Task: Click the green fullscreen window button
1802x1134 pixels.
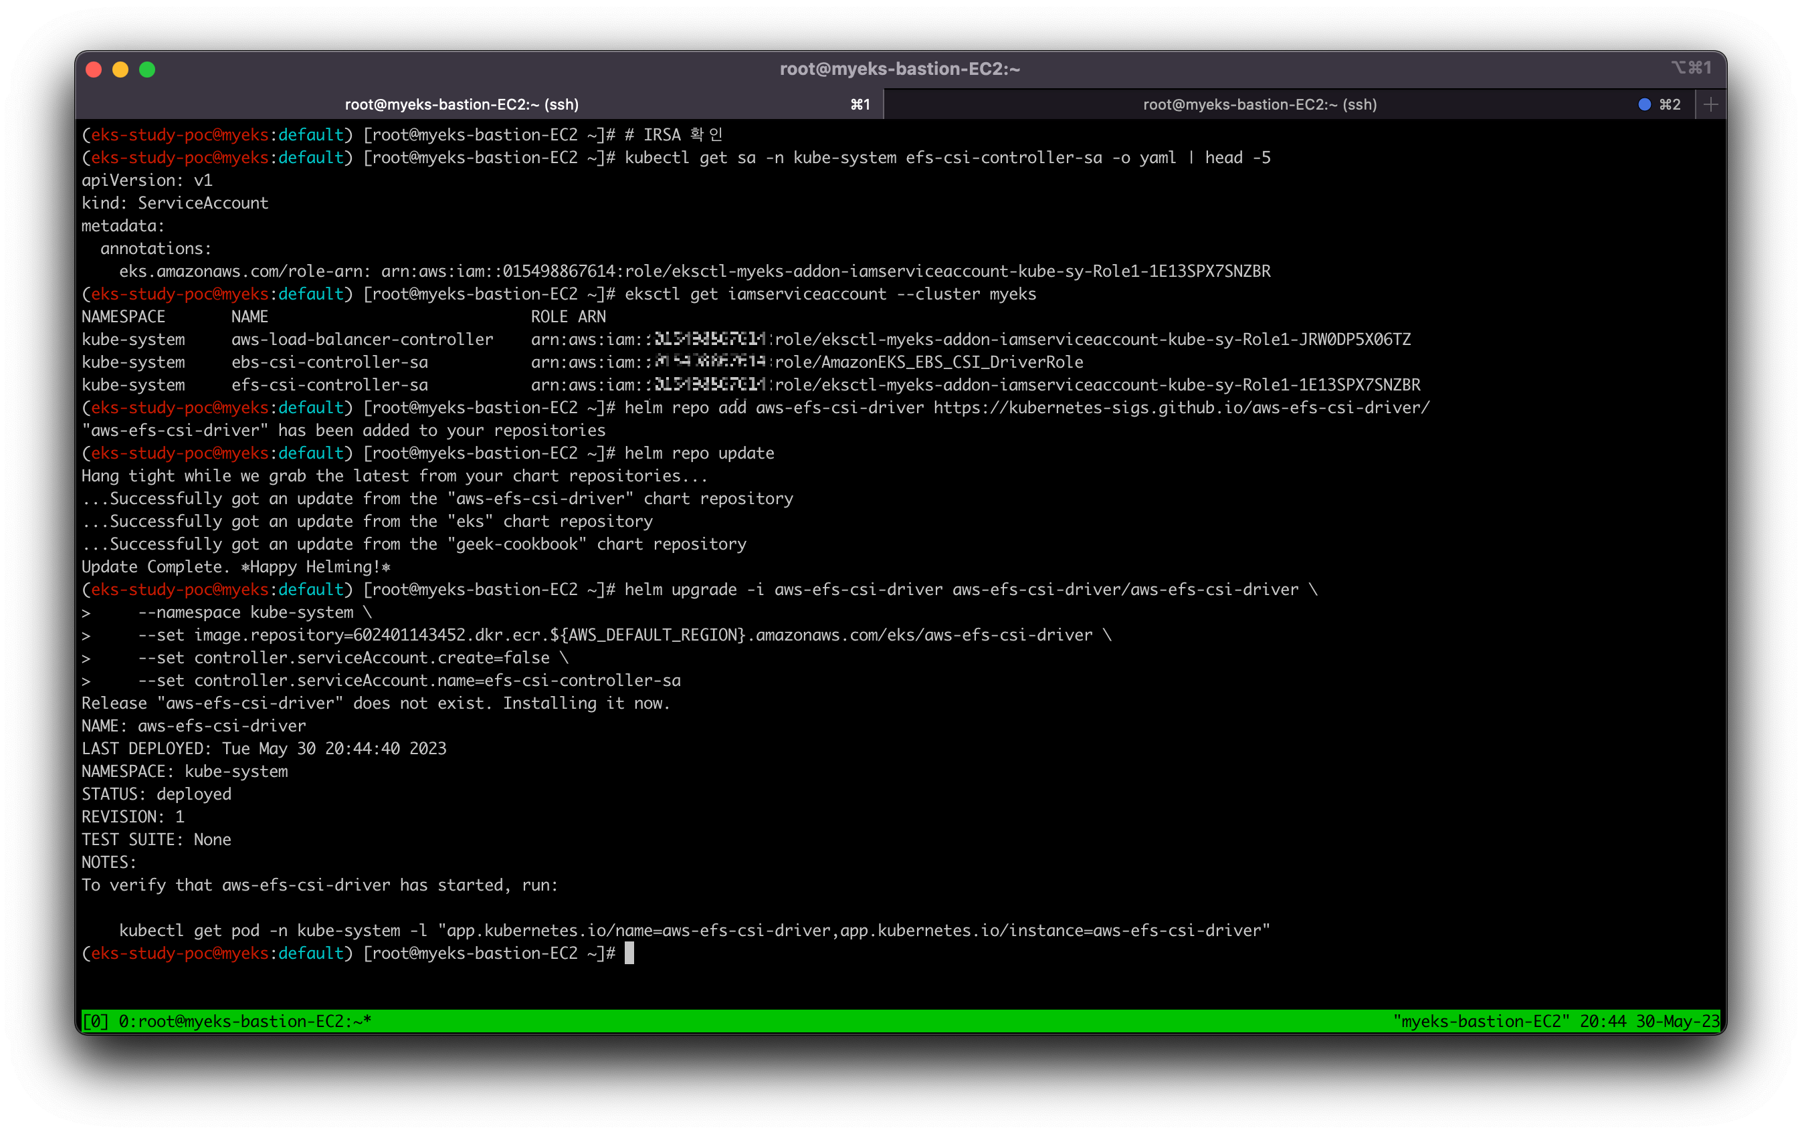Action: (x=147, y=70)
